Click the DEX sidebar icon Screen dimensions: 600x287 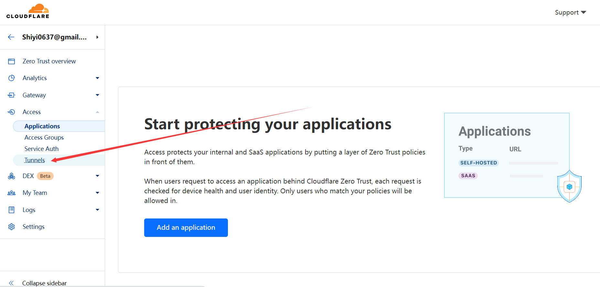coord(12,176)
